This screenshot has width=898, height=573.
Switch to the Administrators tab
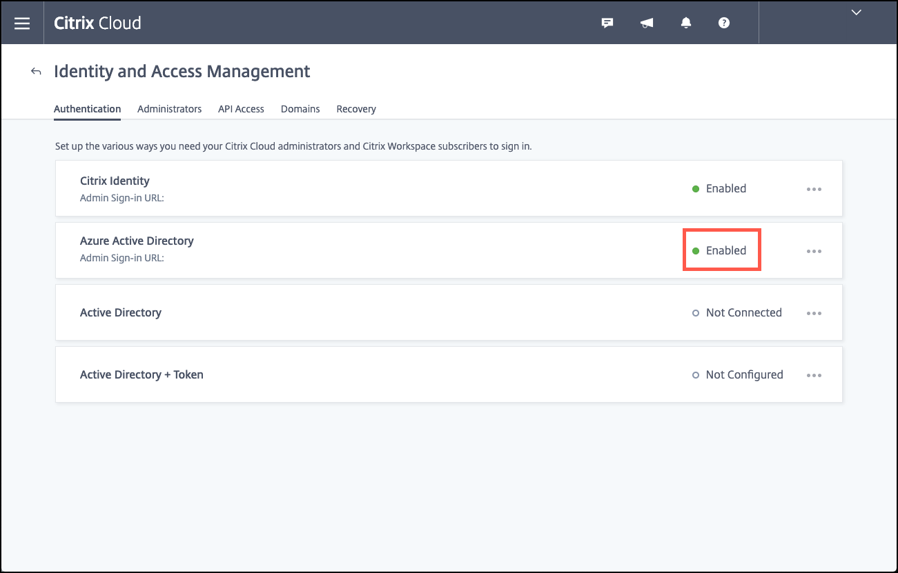coord(169,109)
